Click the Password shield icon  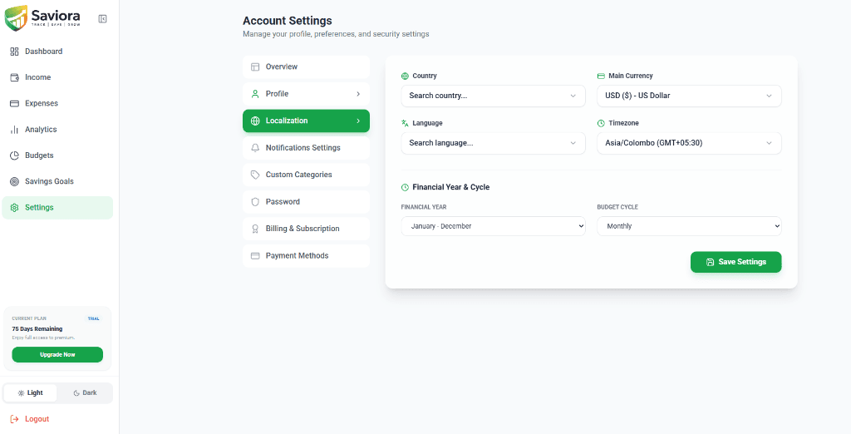(255, 201)
